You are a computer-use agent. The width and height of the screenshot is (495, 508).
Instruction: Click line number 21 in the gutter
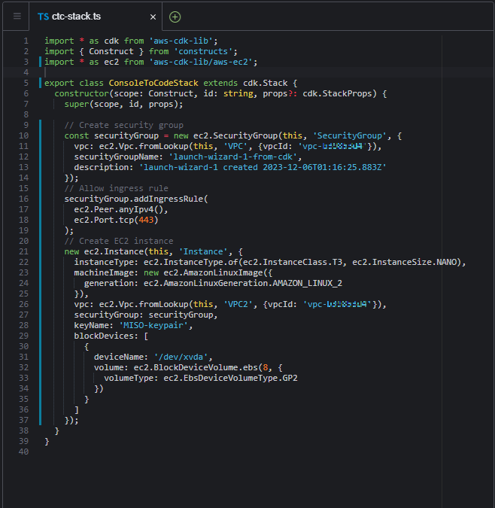pos(24,251)
